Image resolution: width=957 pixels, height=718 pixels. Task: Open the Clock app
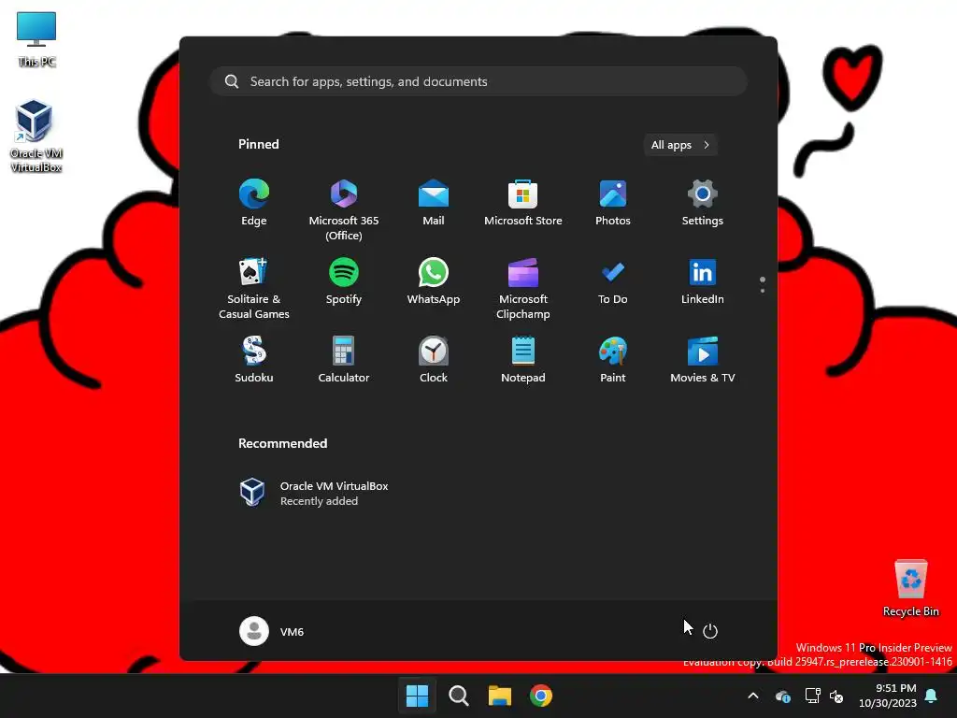(434, 360)
